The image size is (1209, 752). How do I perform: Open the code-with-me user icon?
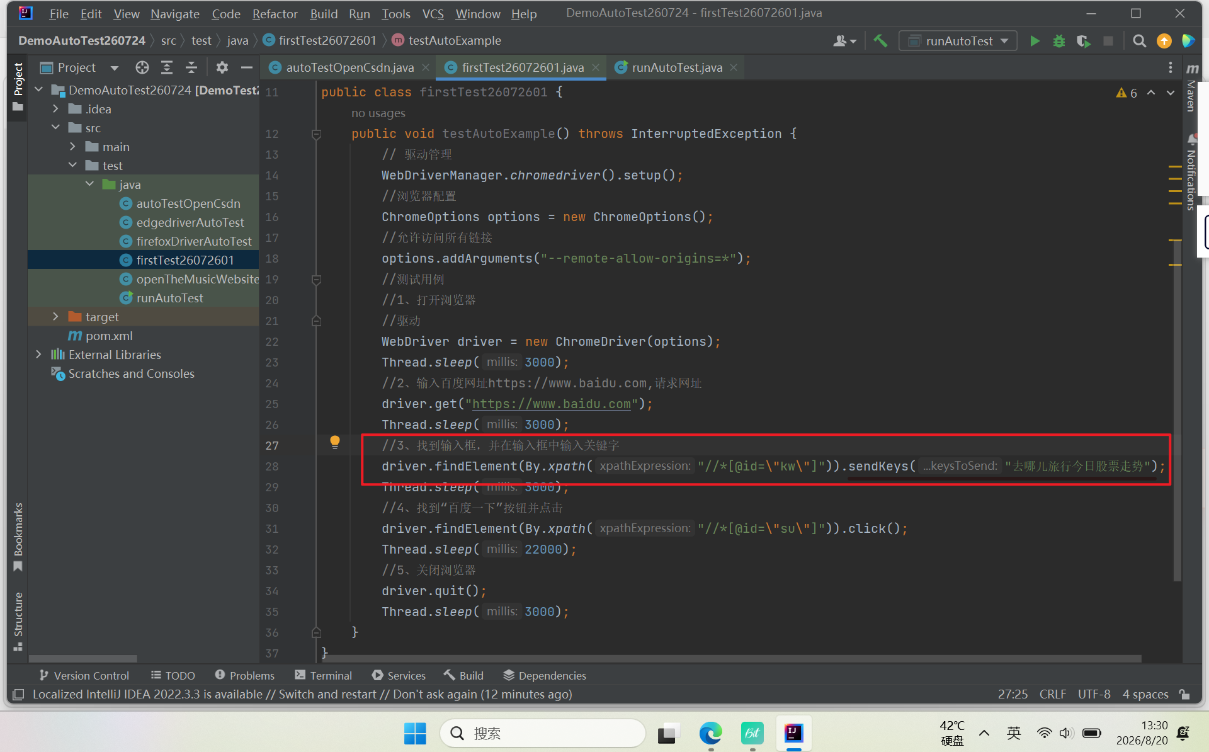844,41
